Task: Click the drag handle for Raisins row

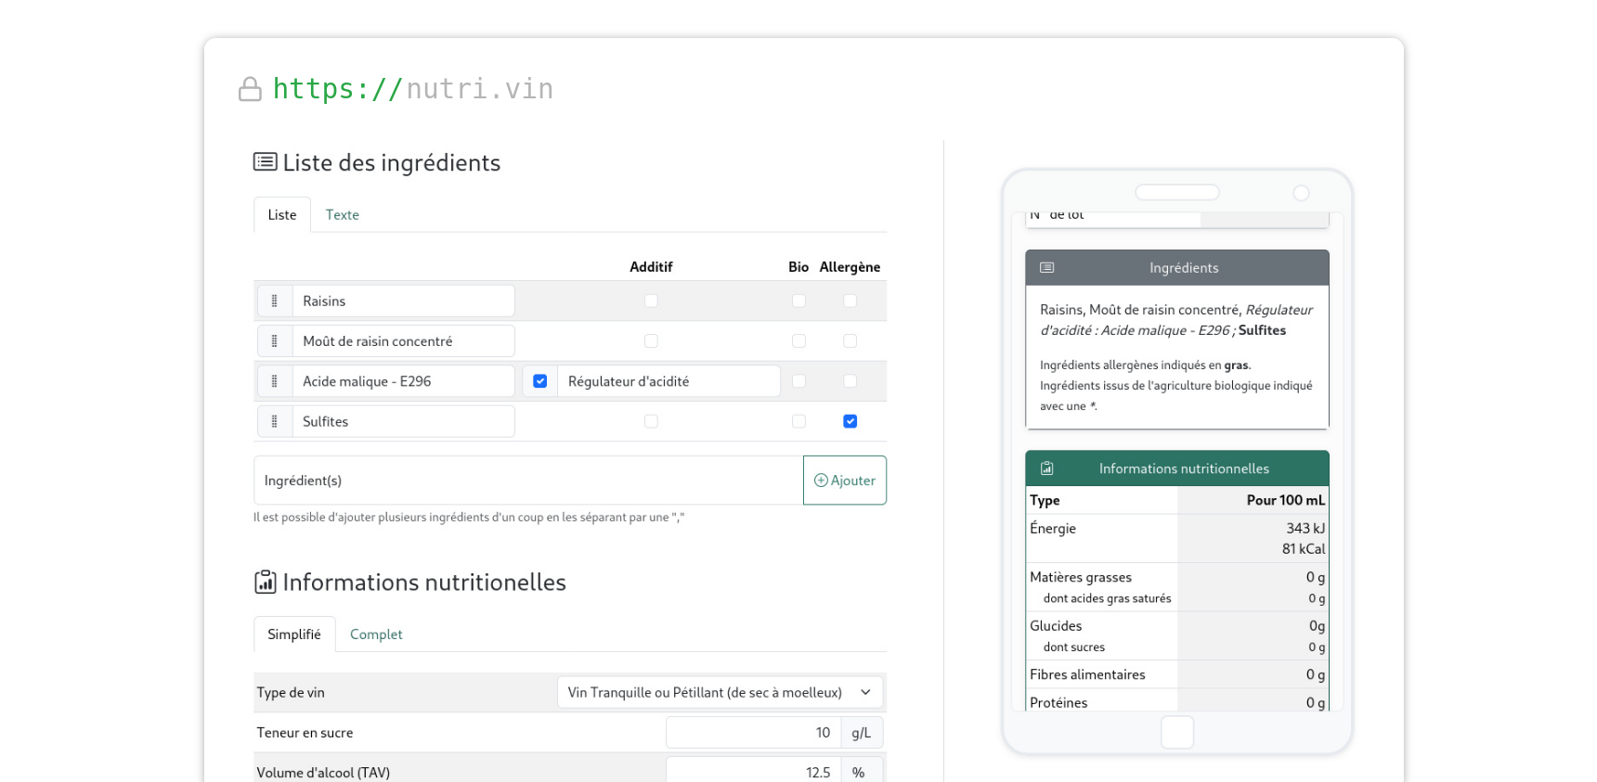Action: [x=275, y=301]
